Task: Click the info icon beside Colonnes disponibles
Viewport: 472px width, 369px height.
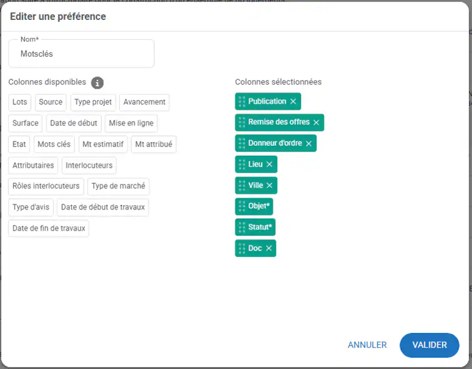Action: pos(97,83)
